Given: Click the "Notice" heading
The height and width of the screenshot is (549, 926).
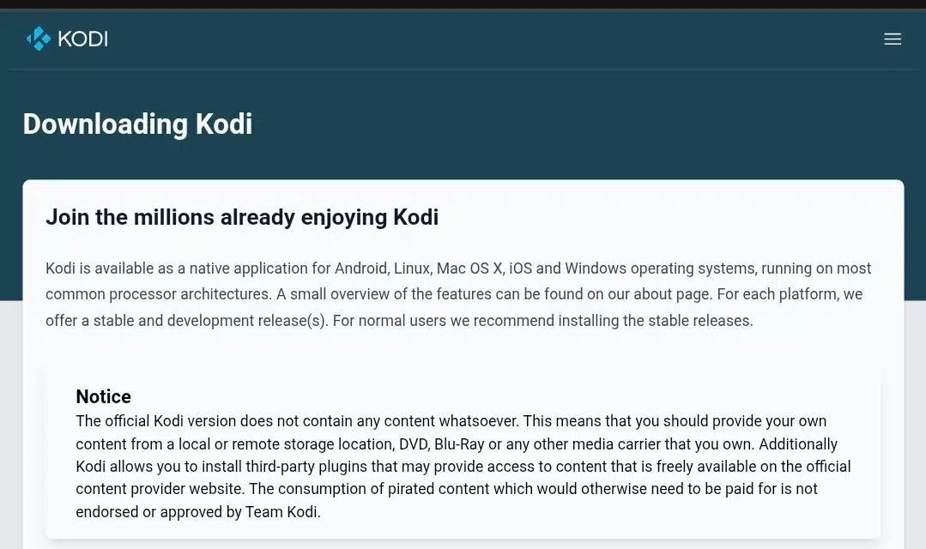Looking at the screenshot, I should pos(103,396).
